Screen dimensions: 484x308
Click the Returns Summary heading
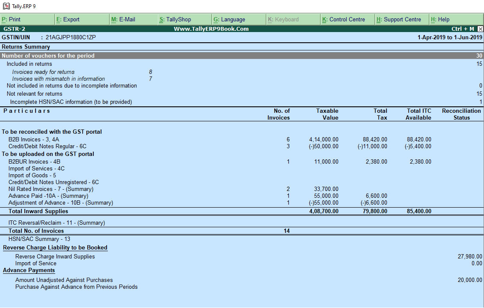click(x=26, y=47)
